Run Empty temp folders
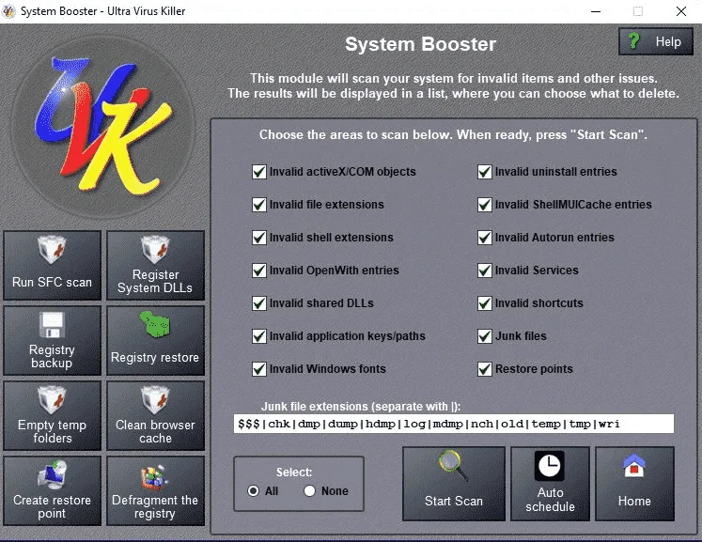 [x=52, y=415]
